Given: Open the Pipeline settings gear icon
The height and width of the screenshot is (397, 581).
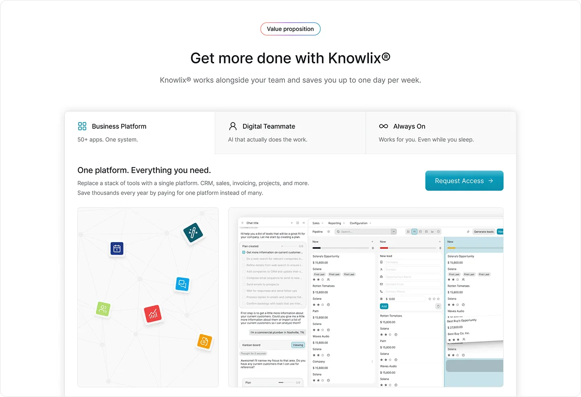Looking at the screenshot, I should (329, 231).
